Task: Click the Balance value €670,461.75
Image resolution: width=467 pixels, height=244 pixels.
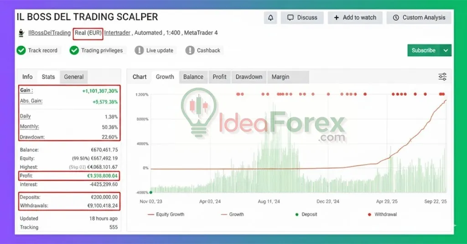Action: (104, 150)
